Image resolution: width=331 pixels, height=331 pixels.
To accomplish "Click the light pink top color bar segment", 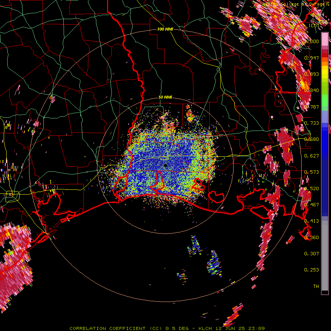I will click(x=325, y=39).
